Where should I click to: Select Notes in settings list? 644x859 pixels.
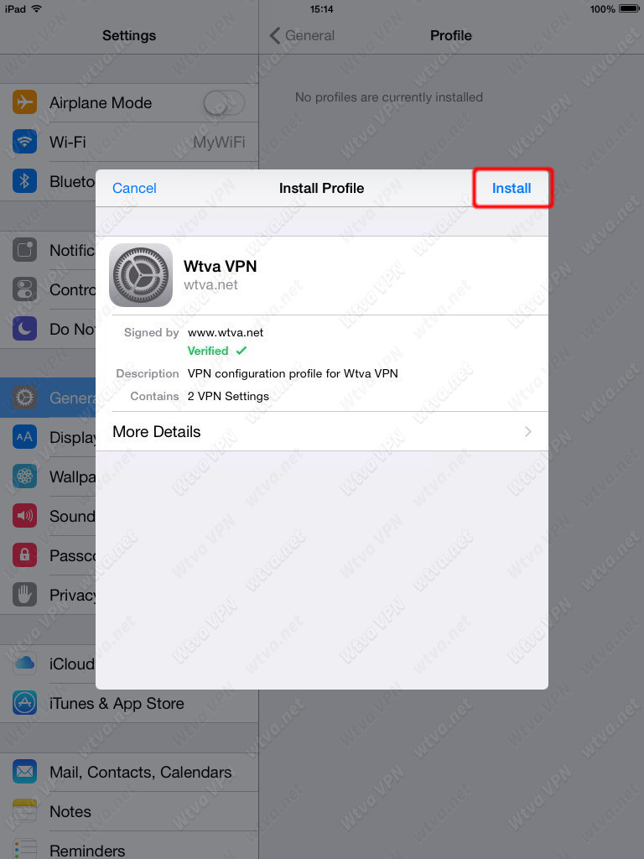(129, 811)
